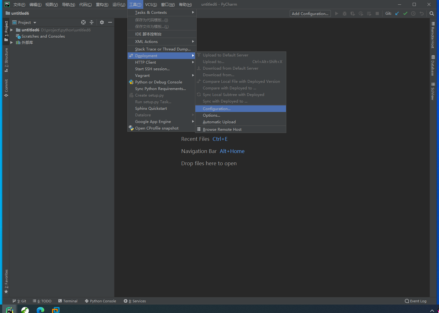Image resolution: width=439 pixels, height=313 pixels.
Task: Click the Git rollback arrow icon
Action: pyautogui.click(x=421, y=13)
